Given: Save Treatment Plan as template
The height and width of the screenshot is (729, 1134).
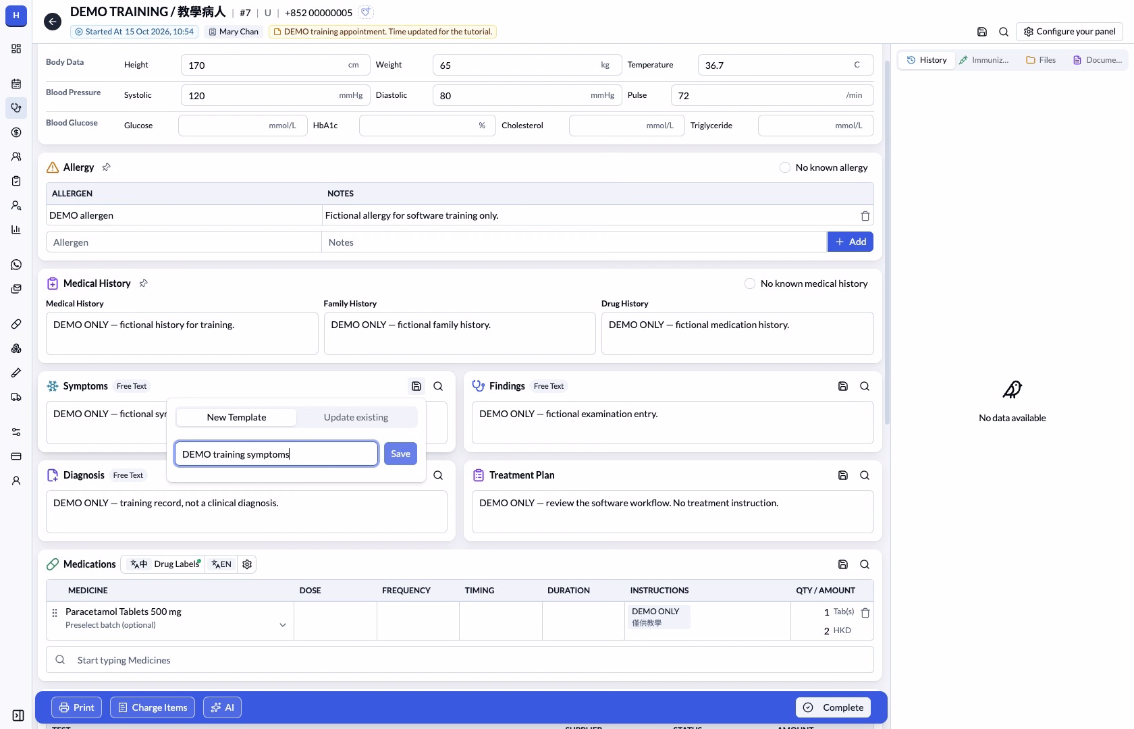Looking at the screenshot, I should click(x=843, y=475).
